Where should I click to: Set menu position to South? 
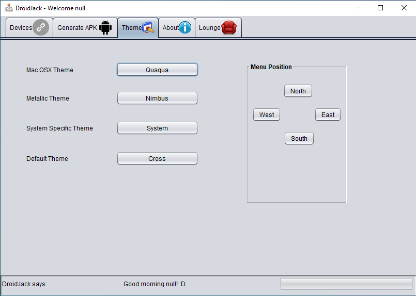(299, 139)
